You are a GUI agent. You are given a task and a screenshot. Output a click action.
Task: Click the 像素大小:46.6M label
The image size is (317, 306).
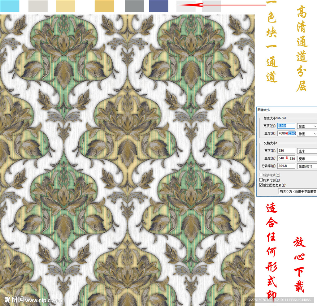click(x=275, y=118)
